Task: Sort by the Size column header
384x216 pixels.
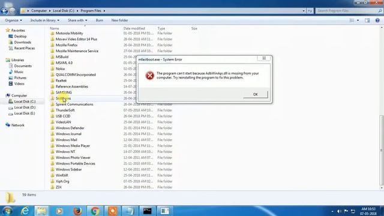Action: click(194, 28)
